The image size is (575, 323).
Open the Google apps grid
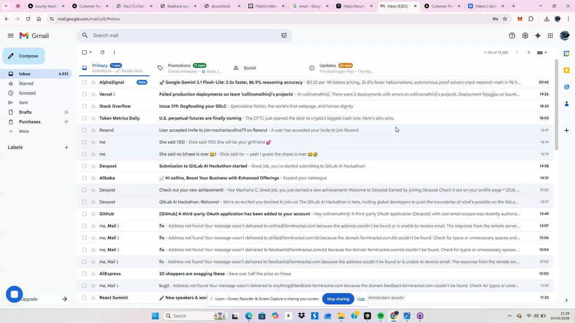[x=550, y=35]
